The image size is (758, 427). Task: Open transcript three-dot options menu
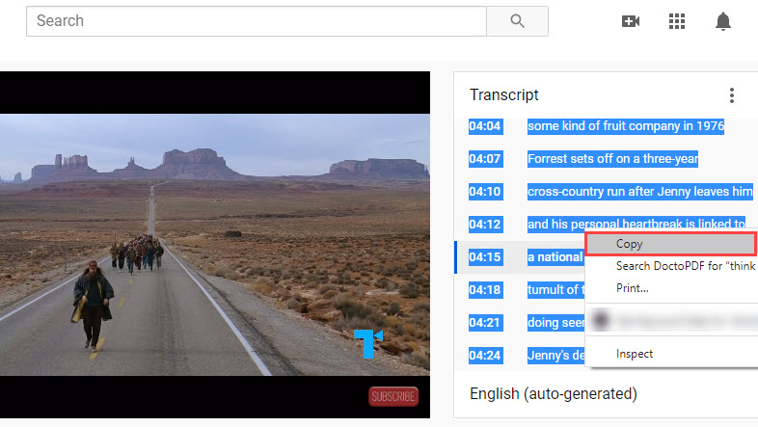[732, 95]
